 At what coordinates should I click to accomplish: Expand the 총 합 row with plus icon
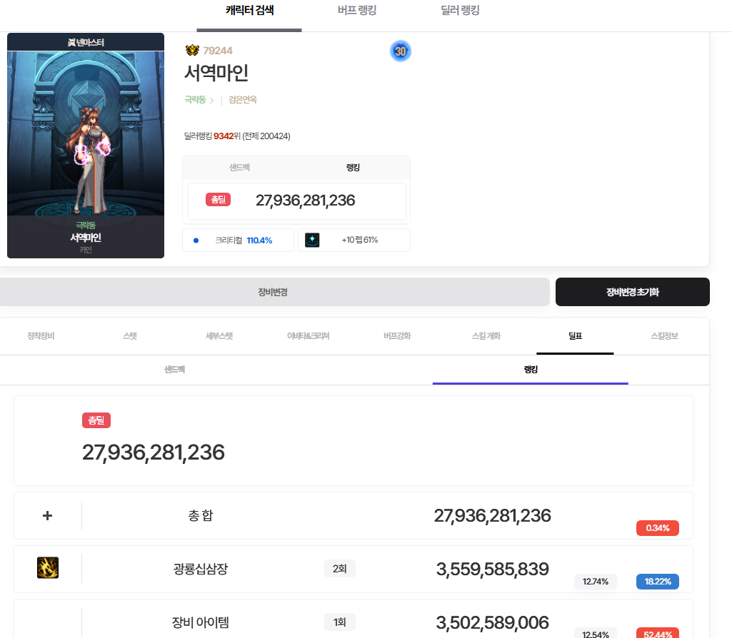pos(48,515)
